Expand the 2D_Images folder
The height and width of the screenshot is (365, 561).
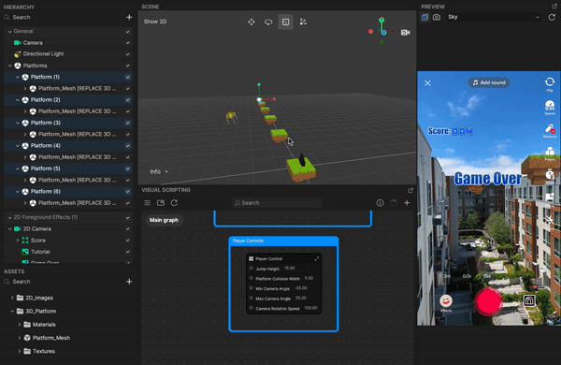point(12,298)
